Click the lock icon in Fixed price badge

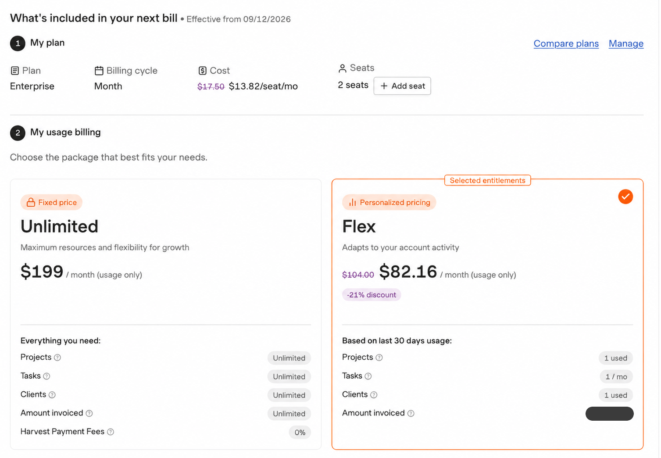click(31, 202)
